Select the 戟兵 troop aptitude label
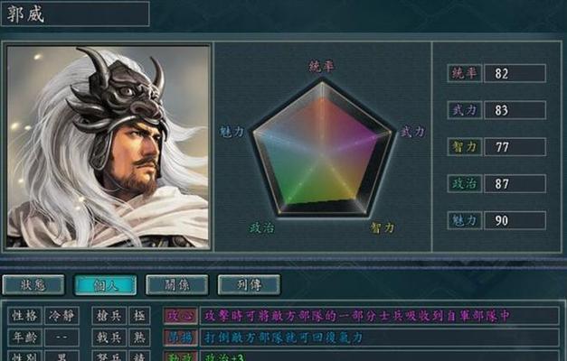 coord(109,338)
